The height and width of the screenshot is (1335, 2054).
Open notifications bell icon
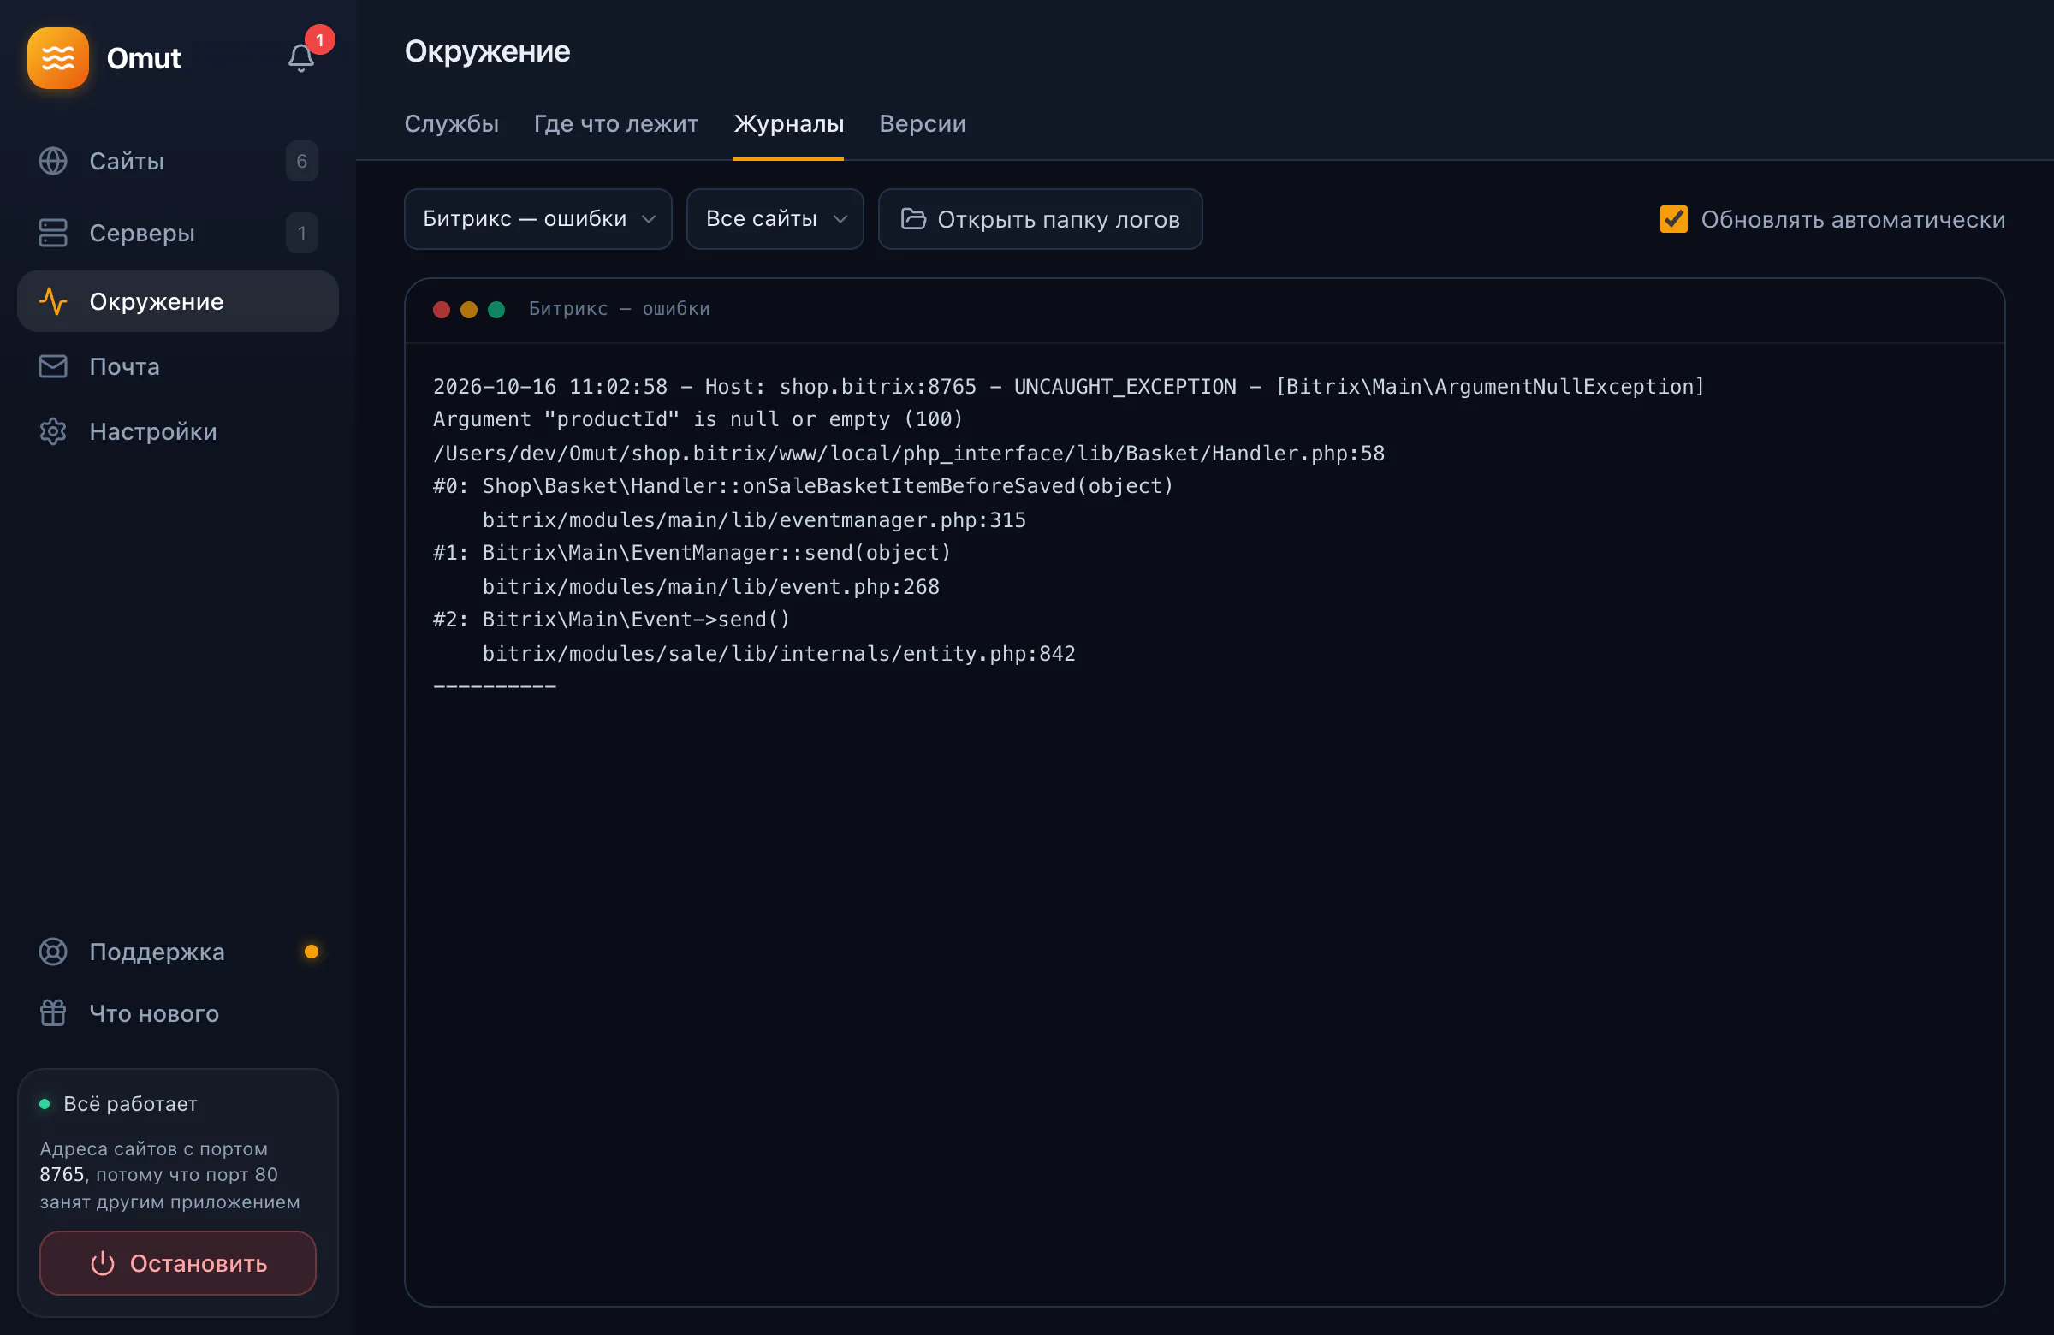(x=300, y=58)
